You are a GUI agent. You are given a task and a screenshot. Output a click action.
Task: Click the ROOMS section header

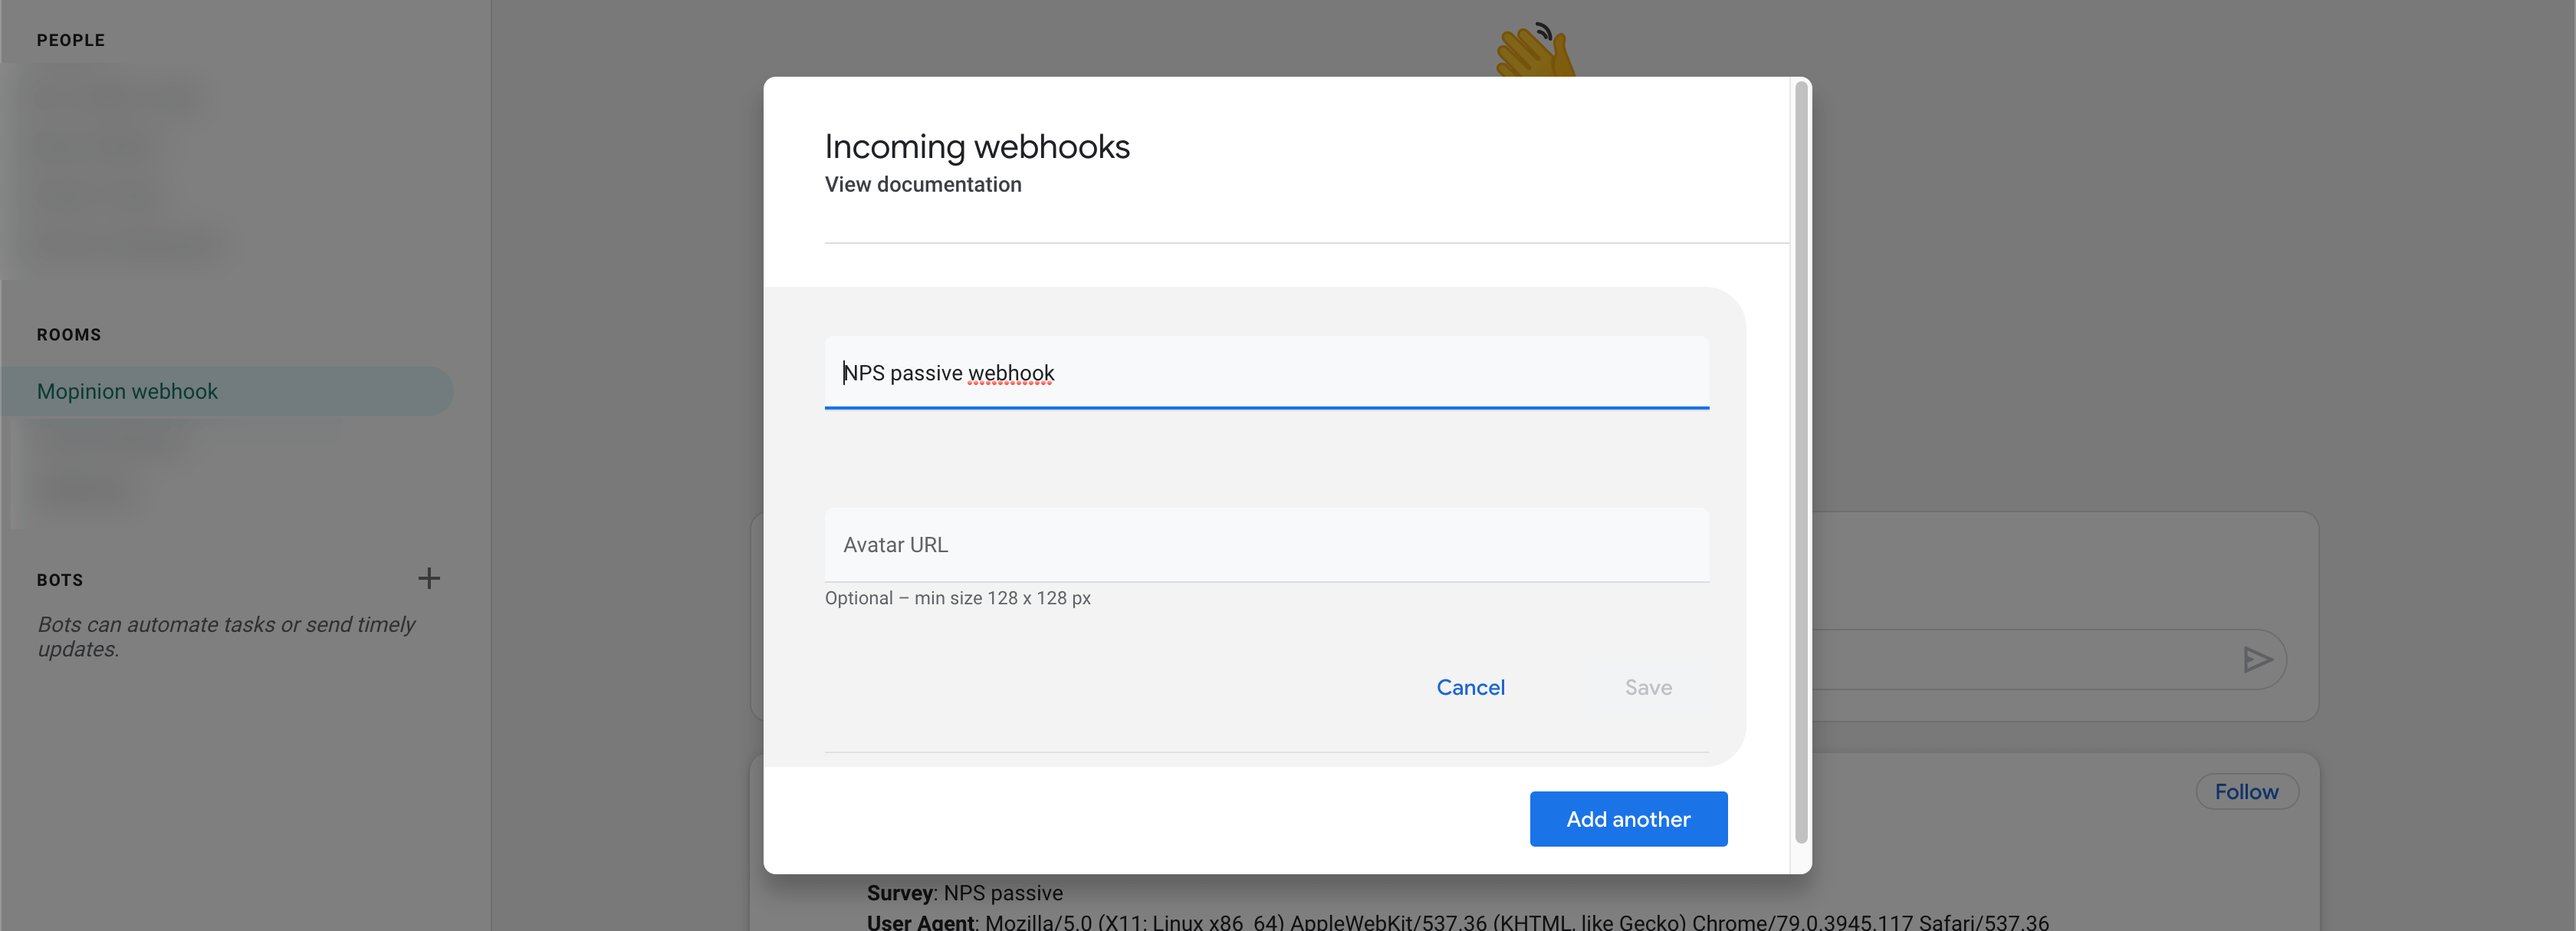pyautogui.click(x=69, y=334)
